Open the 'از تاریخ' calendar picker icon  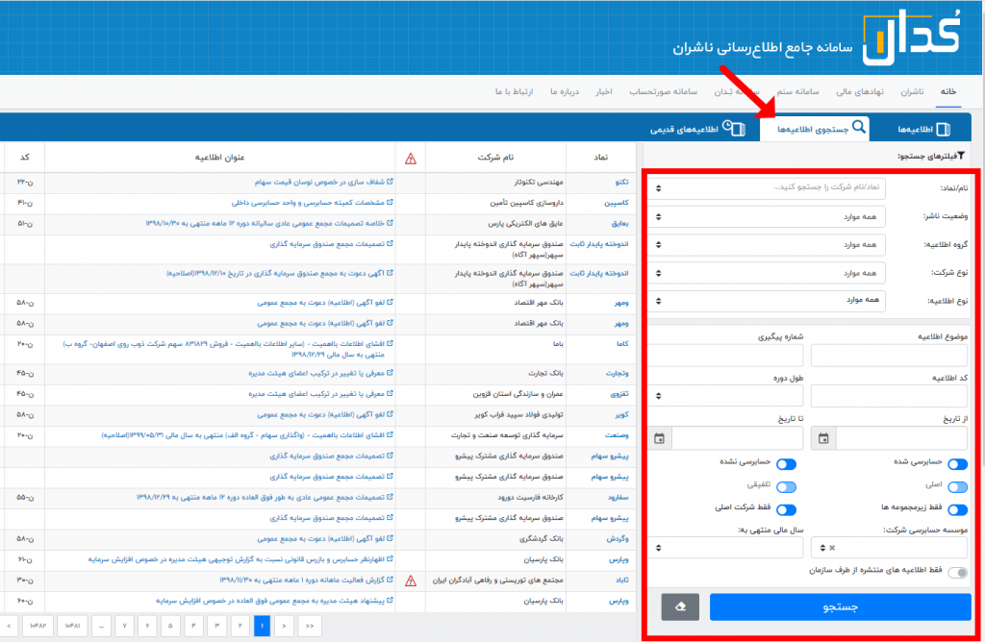click(x=823, y=438)
